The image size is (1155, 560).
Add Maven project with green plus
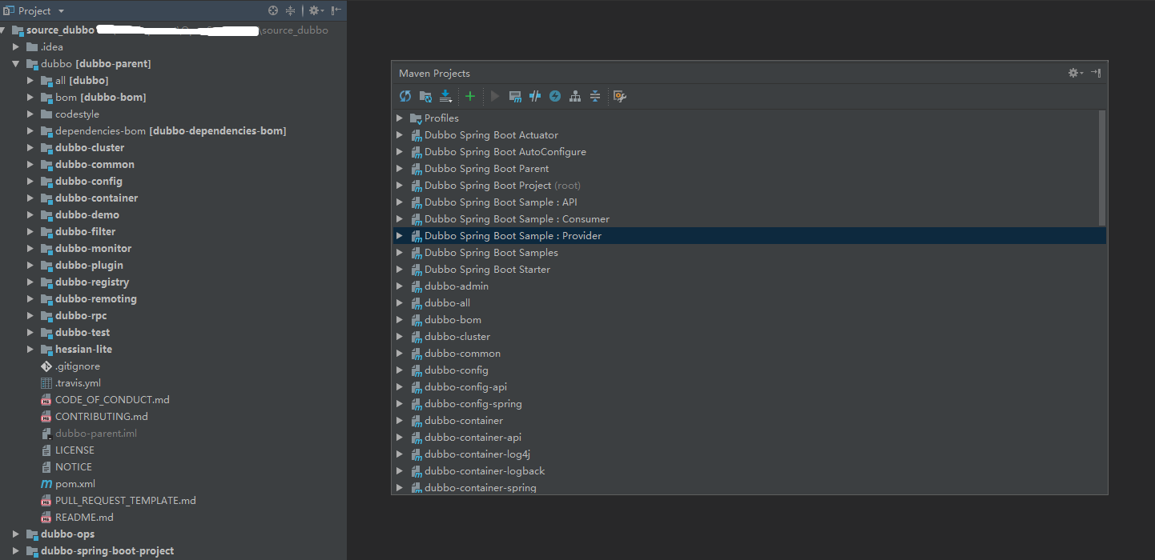coord(470,96)
